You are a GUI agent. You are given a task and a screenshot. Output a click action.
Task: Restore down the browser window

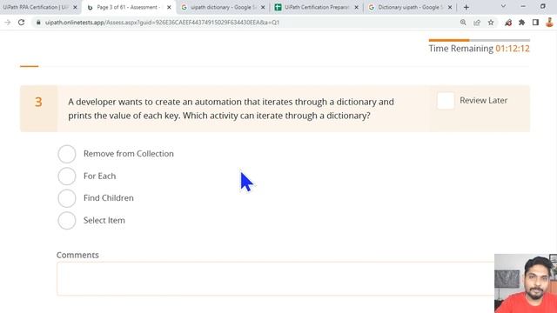[543, 6]
